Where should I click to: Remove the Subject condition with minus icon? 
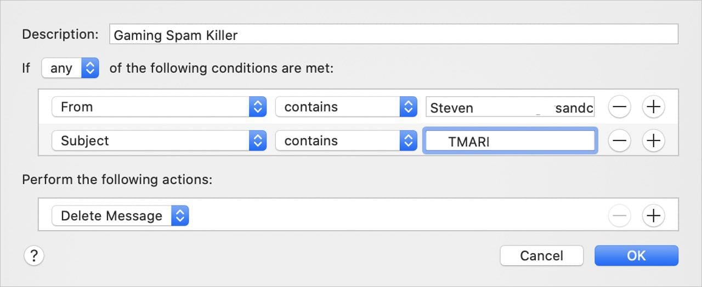619,141
